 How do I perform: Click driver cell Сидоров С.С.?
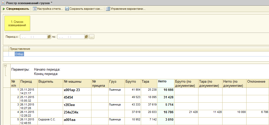coord(46,120)
